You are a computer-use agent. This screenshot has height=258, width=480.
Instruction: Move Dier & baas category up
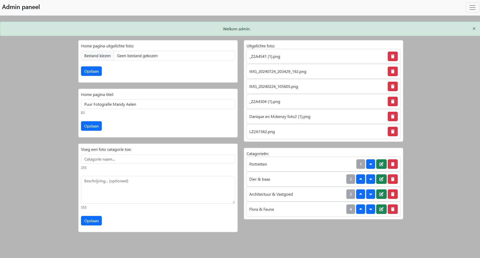click(x=360, y=179)
